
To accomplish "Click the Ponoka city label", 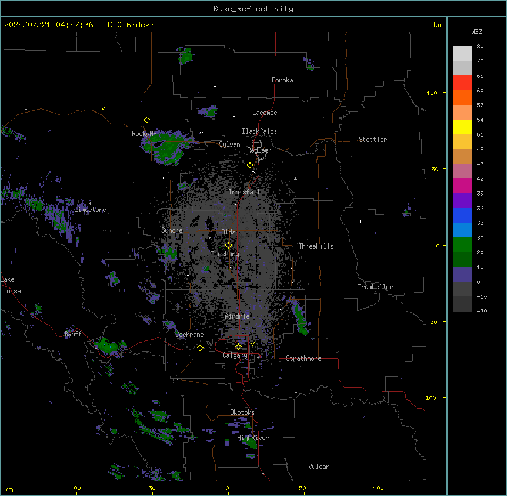I will pos(282,80).
